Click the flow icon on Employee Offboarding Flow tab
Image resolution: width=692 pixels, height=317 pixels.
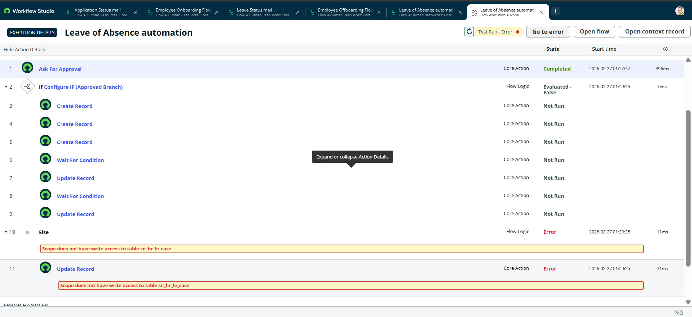[312, 13]
